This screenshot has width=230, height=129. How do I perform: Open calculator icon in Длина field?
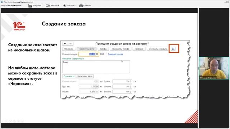(130, 81)
